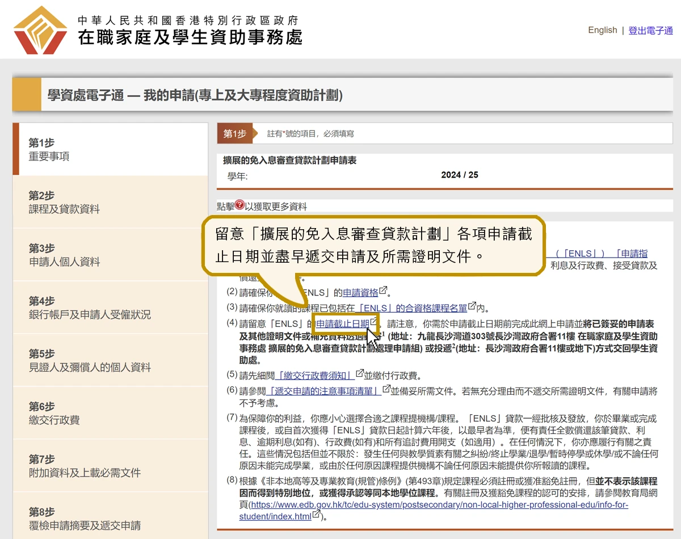
Task: Go to 第7步 附加資料及上載必需文件
Action: point(111,466)
